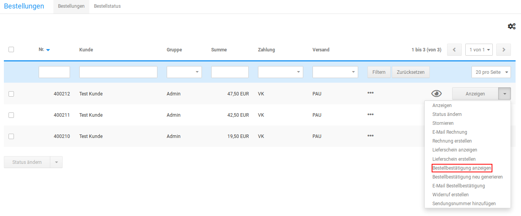This screenshot has width=521, height=216.
Task: Choose Bestellbestätigung anzeigen from menu
Action: point(461,168)
